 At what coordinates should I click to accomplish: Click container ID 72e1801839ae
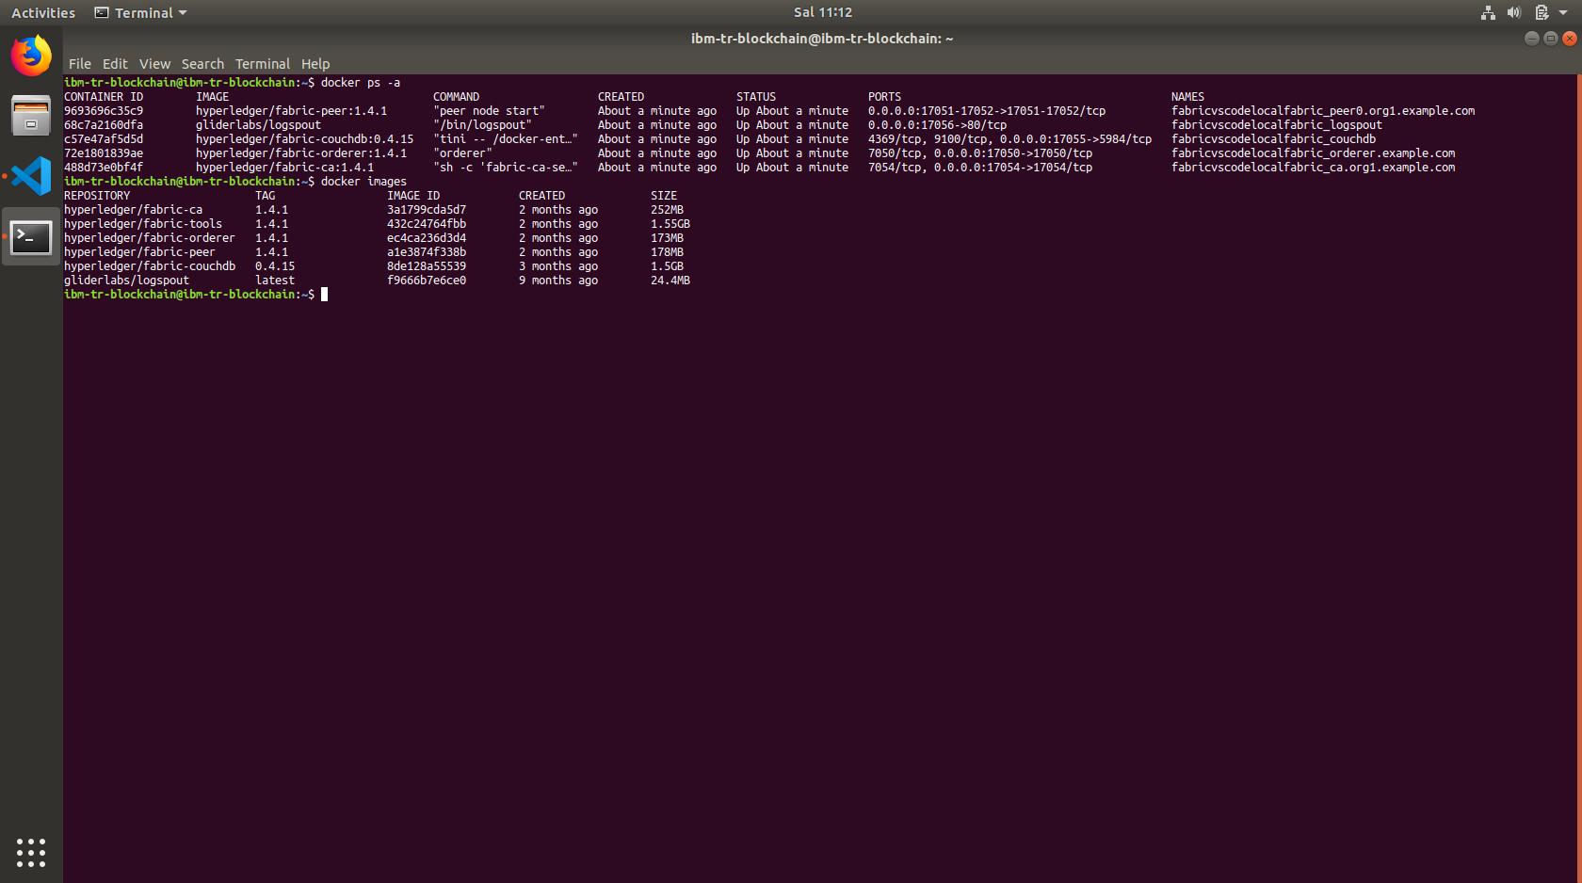(104, 153)
